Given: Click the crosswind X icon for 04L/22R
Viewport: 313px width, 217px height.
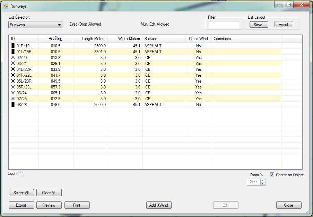Looking at the screenshot, I should [x=13, y=69].
